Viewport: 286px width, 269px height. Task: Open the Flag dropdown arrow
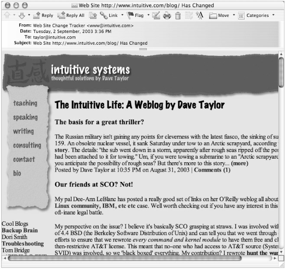(x=148, y=16)
